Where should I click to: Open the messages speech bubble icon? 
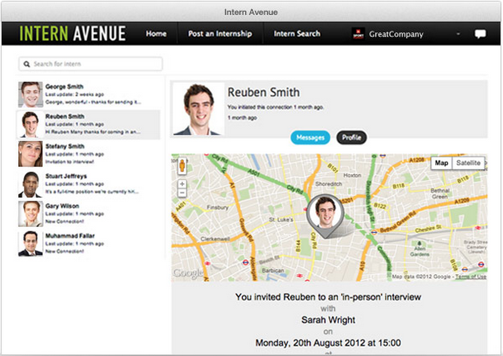pyautogui.click(x=480, y=34)
